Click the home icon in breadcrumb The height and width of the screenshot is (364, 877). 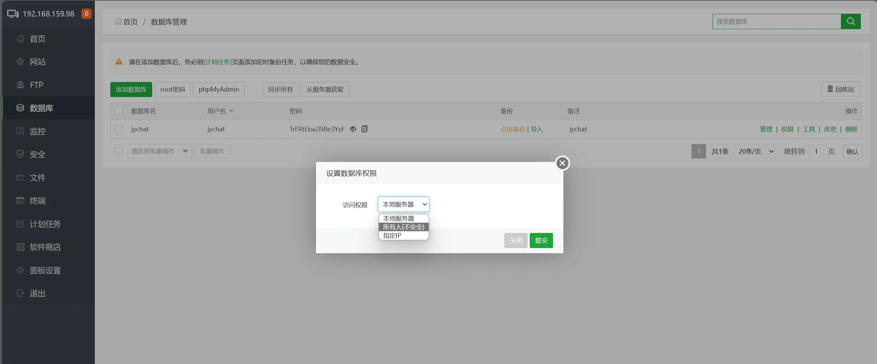pyautogui.click(x=118, y=22)
